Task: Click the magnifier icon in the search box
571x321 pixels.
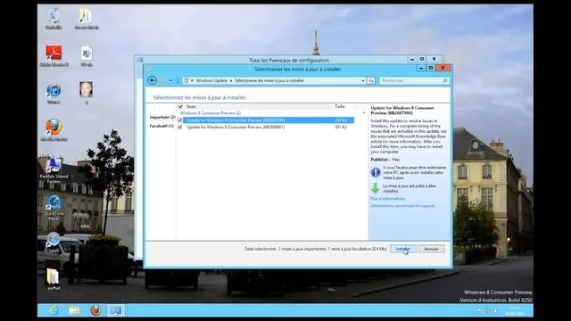Action: (x=445, y=80)
